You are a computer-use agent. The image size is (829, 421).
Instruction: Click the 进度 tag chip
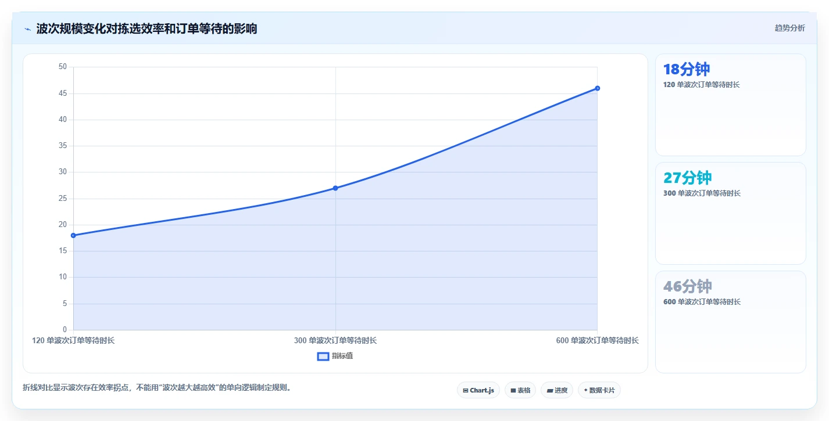point(557,390)
